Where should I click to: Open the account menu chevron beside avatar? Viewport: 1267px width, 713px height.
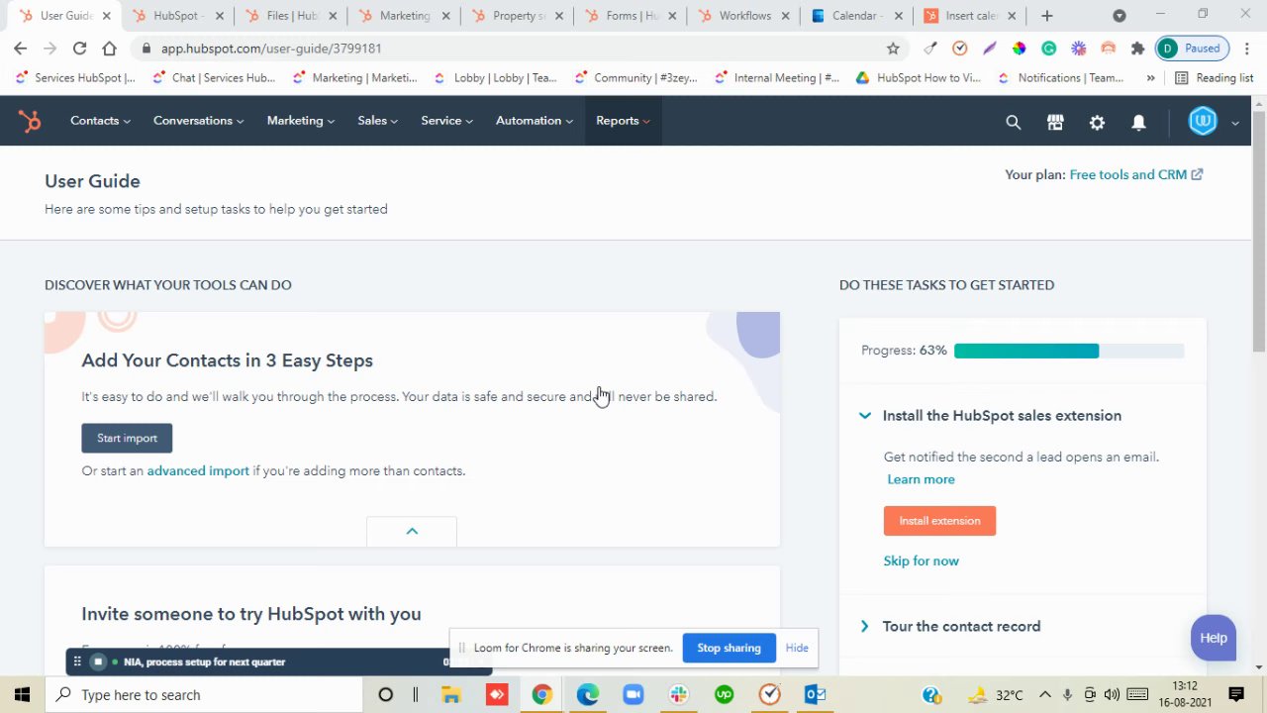(x=1234, y=123)
